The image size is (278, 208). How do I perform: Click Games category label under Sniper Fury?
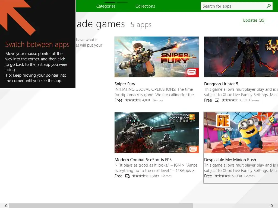[x=158, y=100]
